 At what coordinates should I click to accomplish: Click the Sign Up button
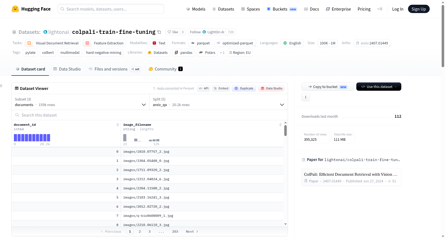tap(419, 9)
